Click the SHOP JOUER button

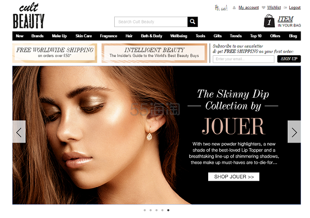[x=234, y=177]
